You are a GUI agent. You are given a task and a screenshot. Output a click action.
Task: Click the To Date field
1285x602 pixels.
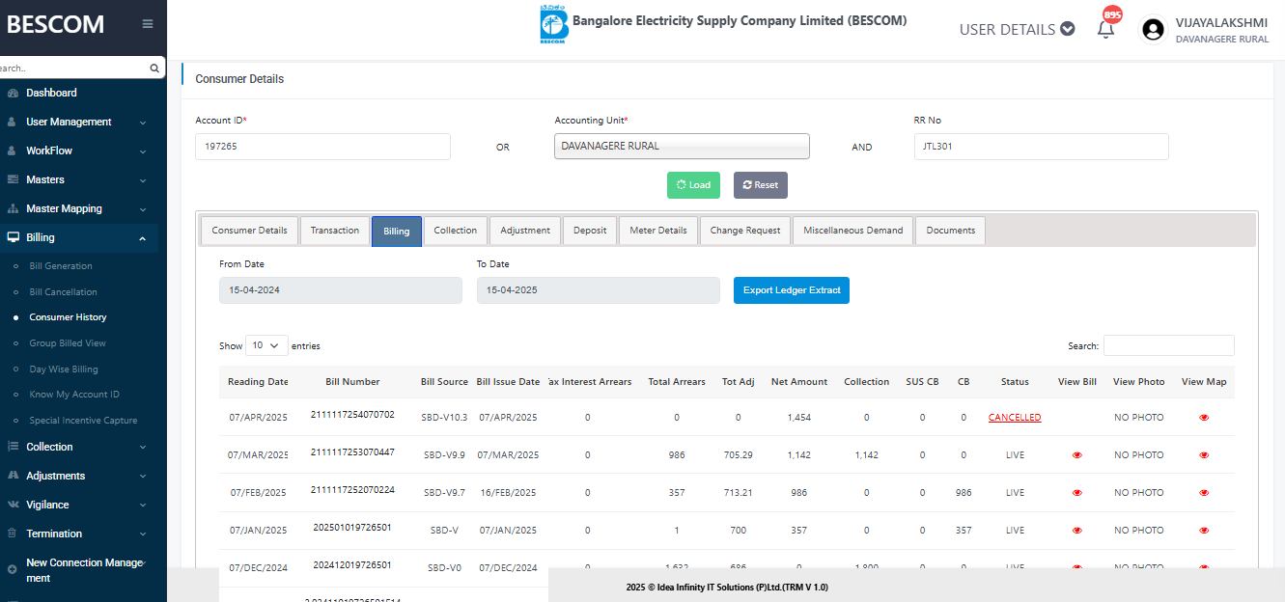pyautogui.click(x=599, y=290)
